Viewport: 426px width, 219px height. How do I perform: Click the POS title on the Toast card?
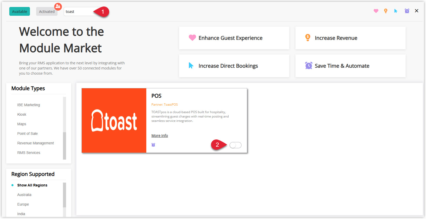click(156, 96)
